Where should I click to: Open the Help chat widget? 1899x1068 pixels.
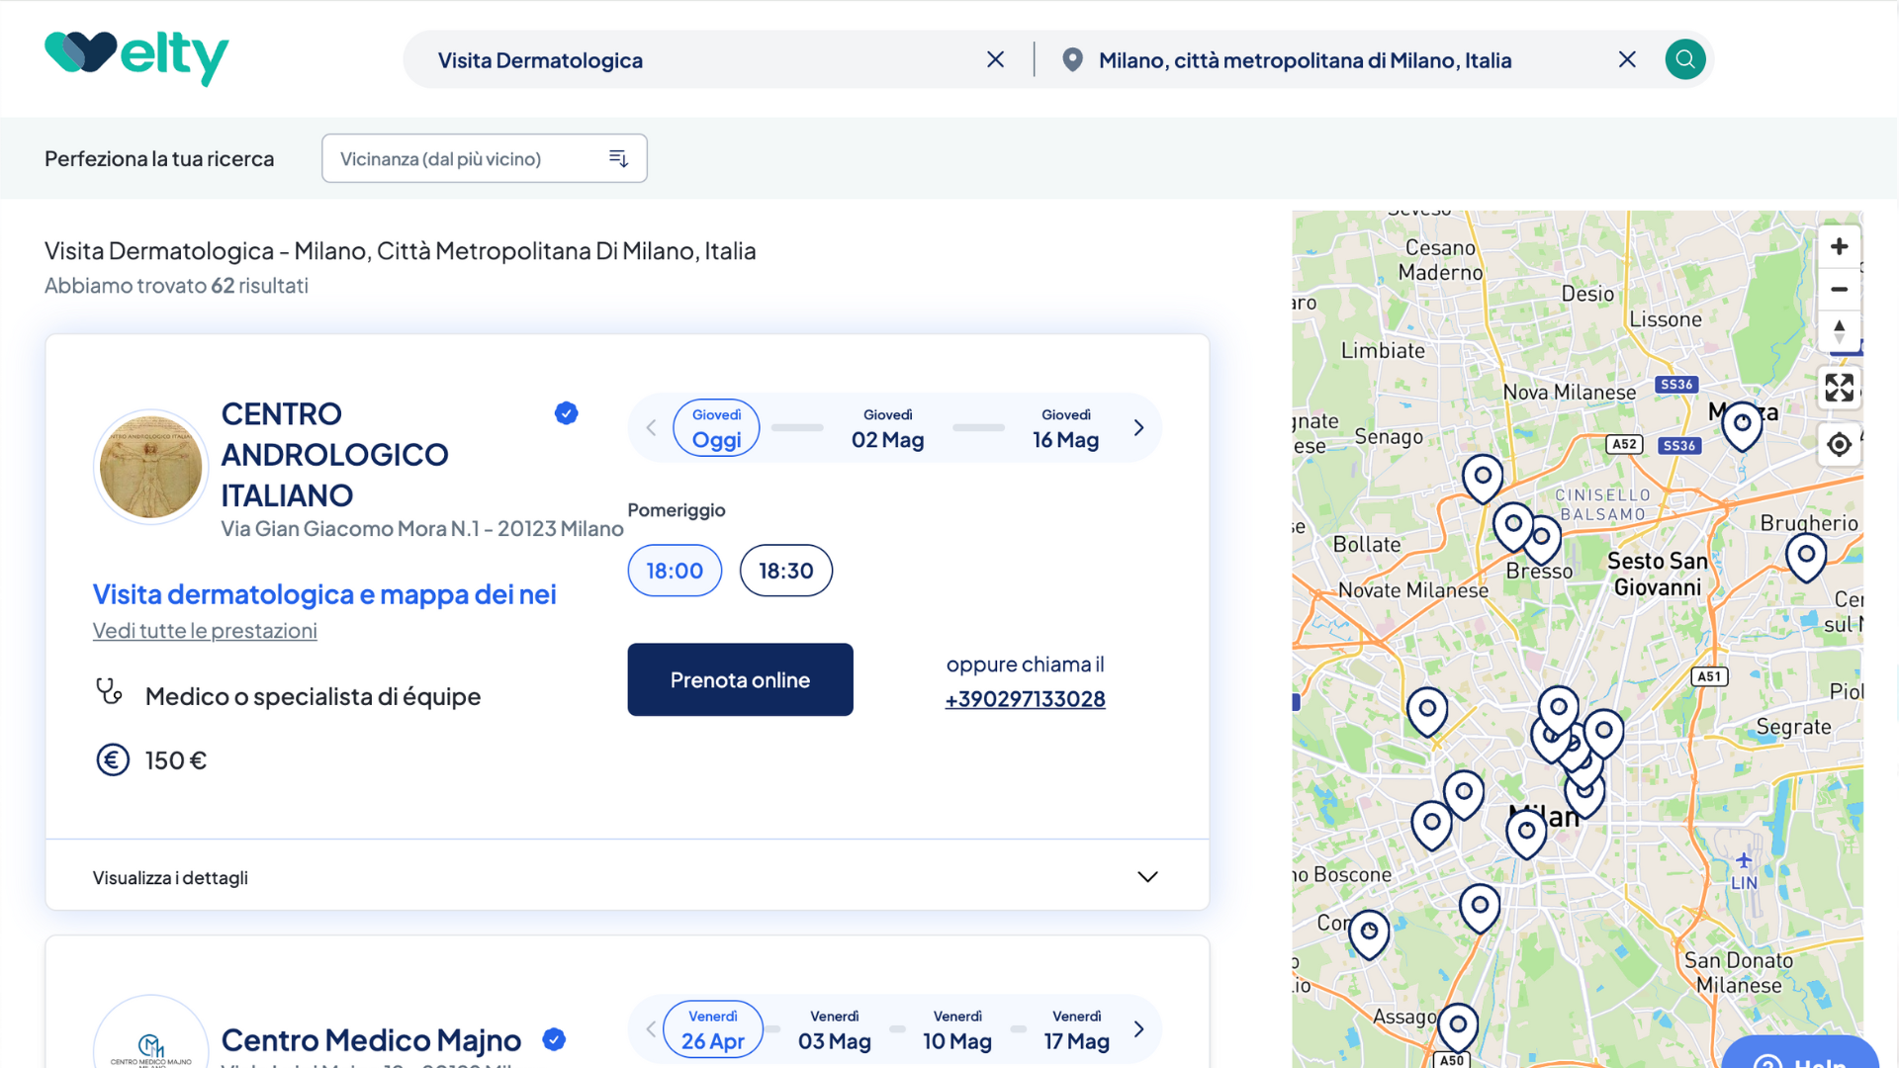pyautogui.click(x=1800, y=1053)
